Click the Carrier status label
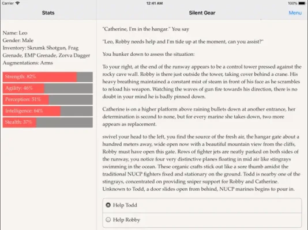Screen dimensions: 308x230 point(8,3)
